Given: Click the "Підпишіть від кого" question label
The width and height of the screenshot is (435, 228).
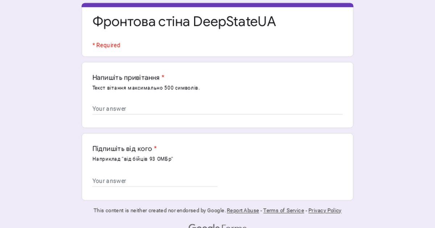Looking at the screenshot, I should (122, 149).
